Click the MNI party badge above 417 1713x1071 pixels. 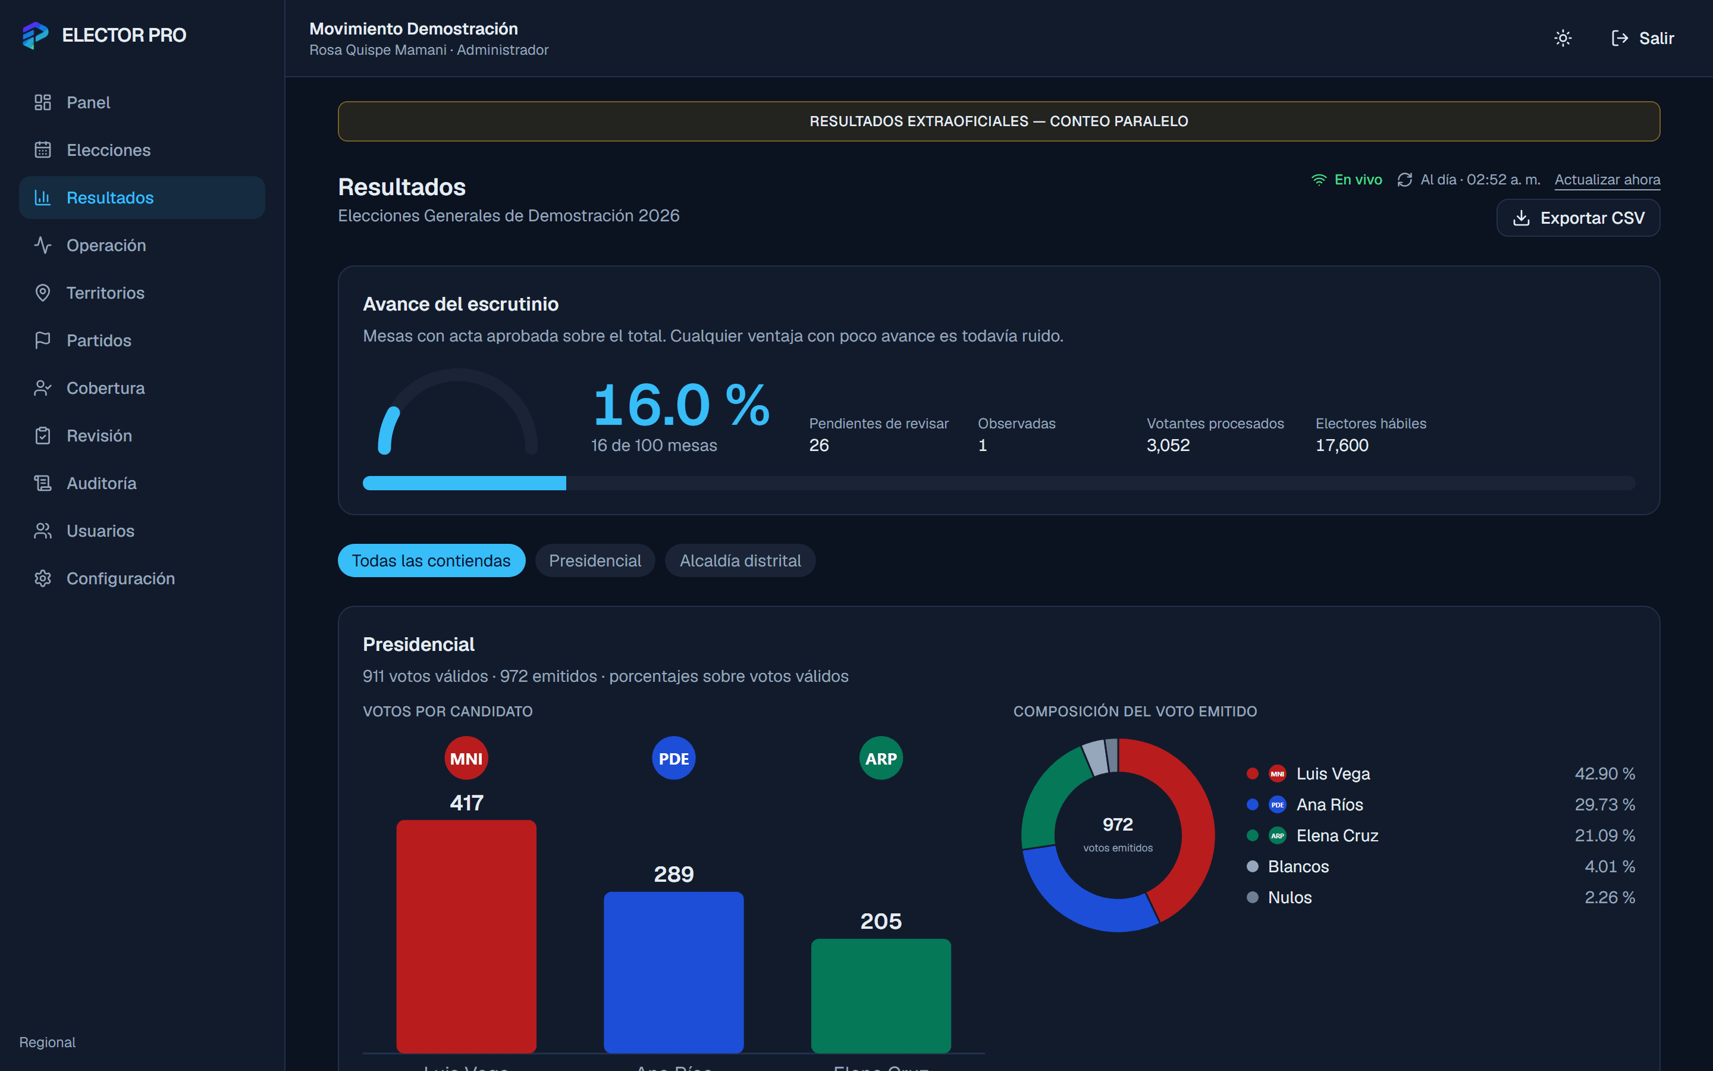tap(466, 759)
